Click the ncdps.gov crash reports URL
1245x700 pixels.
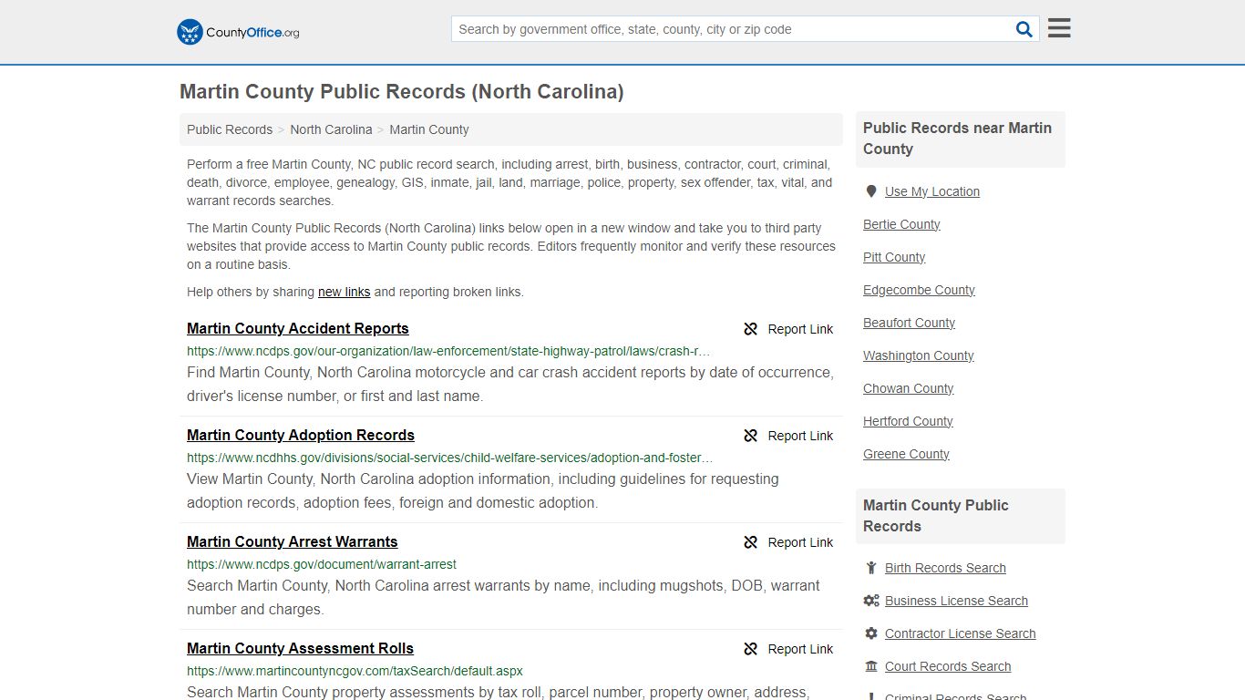tap(448, 351)
